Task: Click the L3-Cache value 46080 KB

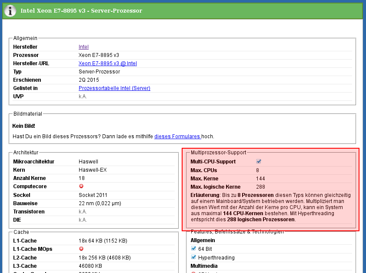Action: point(90,266)
